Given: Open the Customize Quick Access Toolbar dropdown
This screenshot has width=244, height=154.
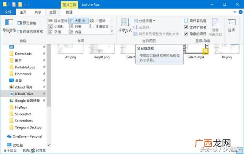Looking at the screenshot, I should 25,5.
